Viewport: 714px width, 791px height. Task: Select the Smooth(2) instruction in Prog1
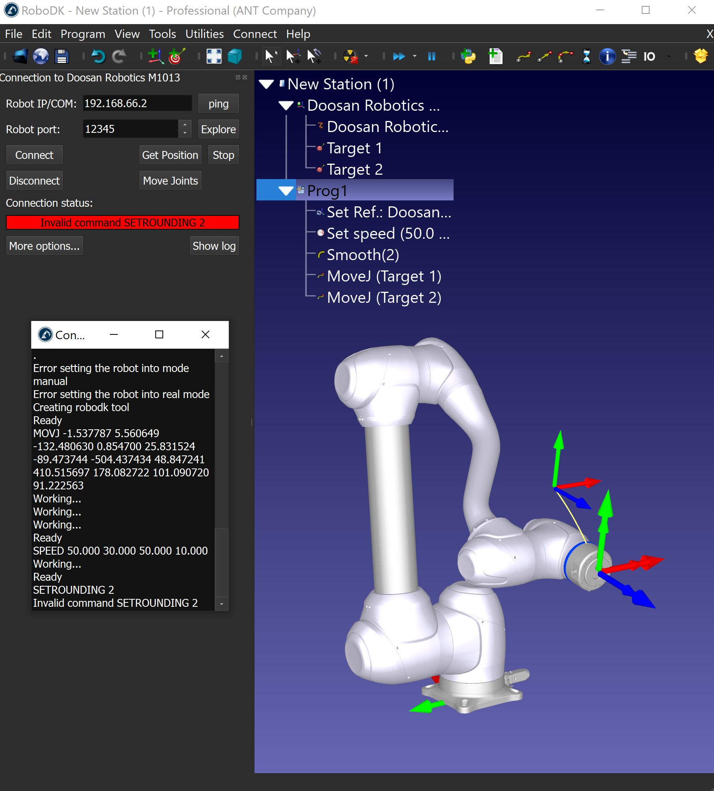click(363, 255)
